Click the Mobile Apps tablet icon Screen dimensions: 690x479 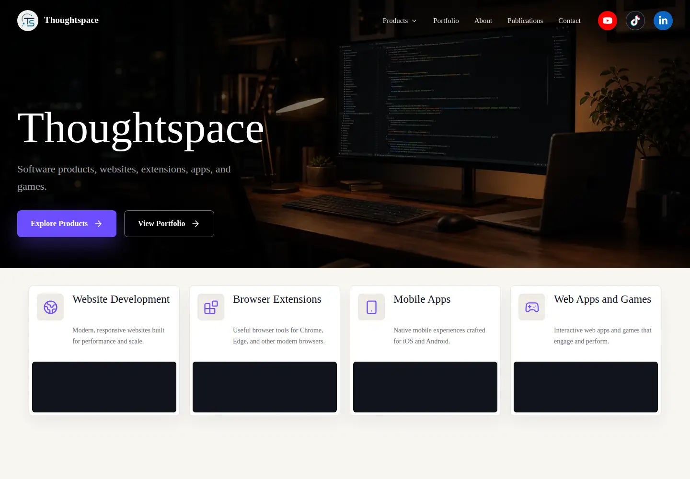pos(371,307)
